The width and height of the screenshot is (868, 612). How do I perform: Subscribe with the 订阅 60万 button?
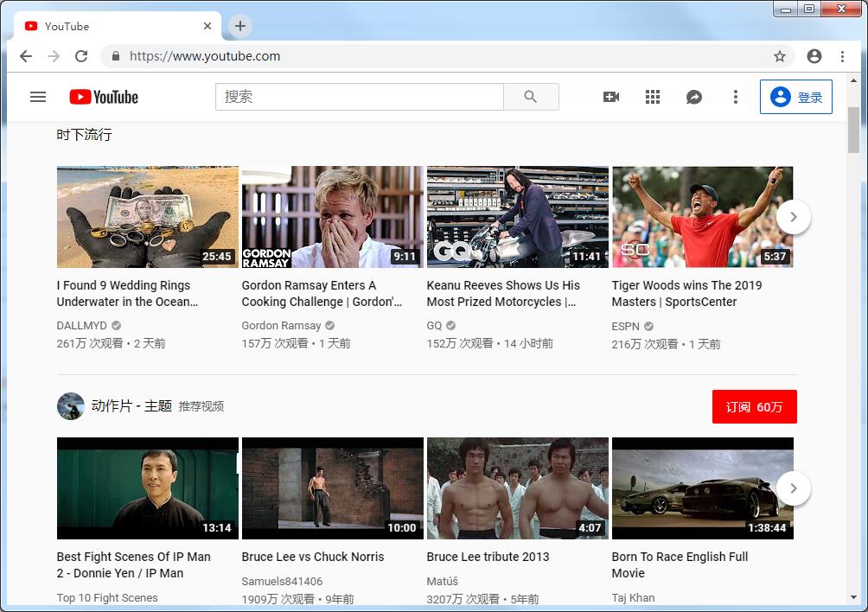755,407
